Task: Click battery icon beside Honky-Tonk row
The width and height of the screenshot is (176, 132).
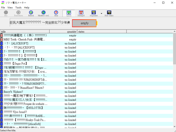Action: coord(1,120)
